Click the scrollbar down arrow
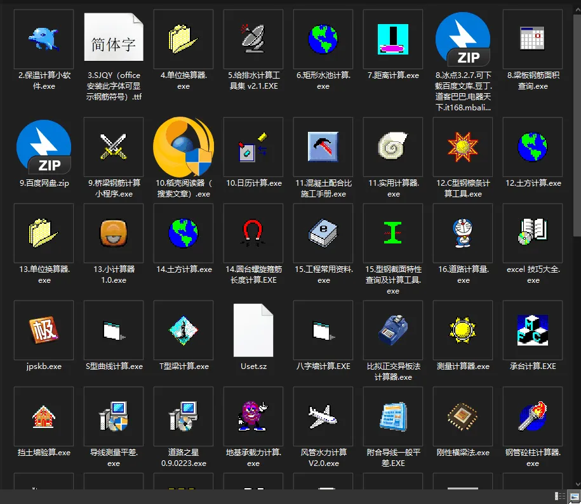581x504 pixels. pos(577,484)
